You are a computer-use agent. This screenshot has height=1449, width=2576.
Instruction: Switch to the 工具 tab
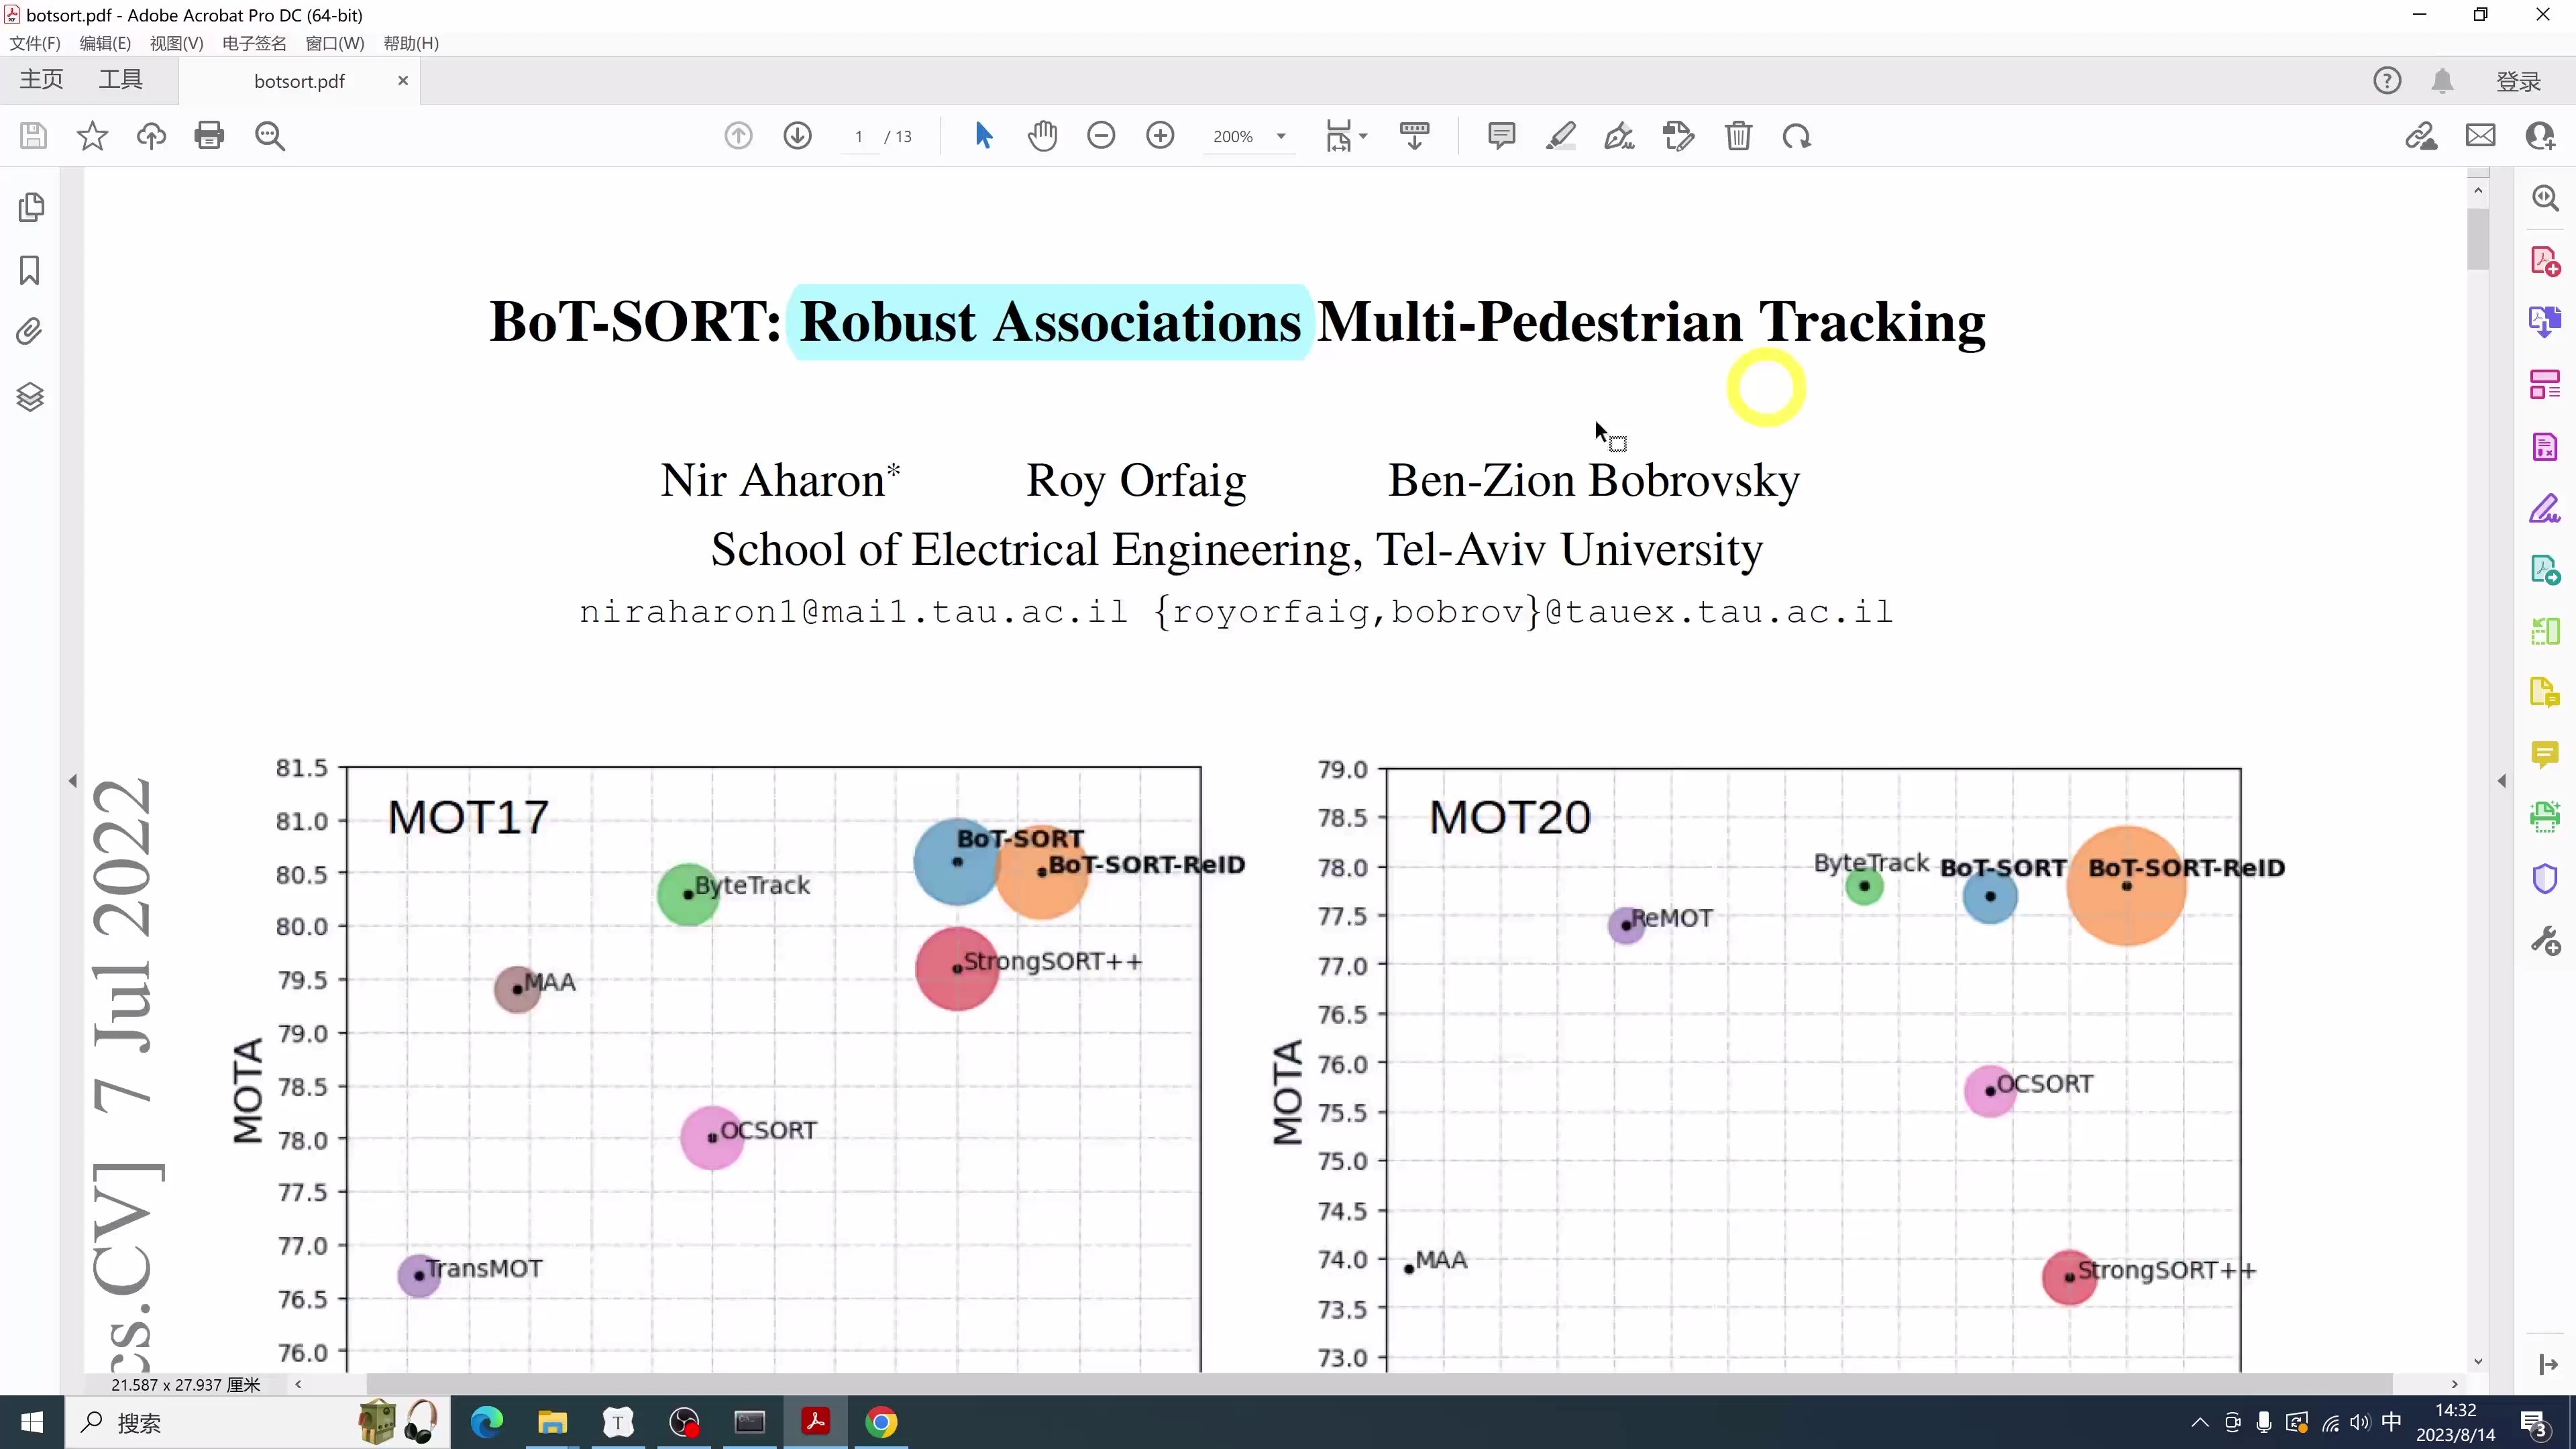pyautogui.click(x=120, y=80)
